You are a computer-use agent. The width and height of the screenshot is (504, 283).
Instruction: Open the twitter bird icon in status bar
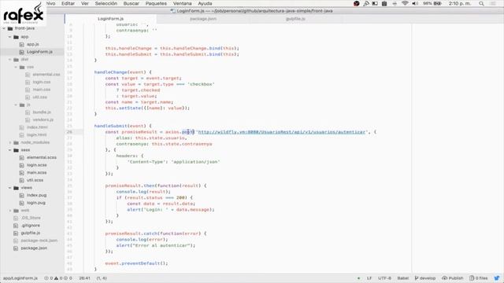coord(497,277)
